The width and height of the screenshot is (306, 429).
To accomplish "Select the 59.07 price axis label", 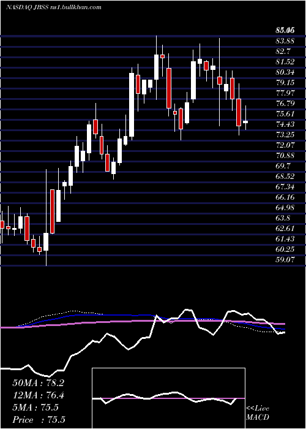I will (285, 259).
